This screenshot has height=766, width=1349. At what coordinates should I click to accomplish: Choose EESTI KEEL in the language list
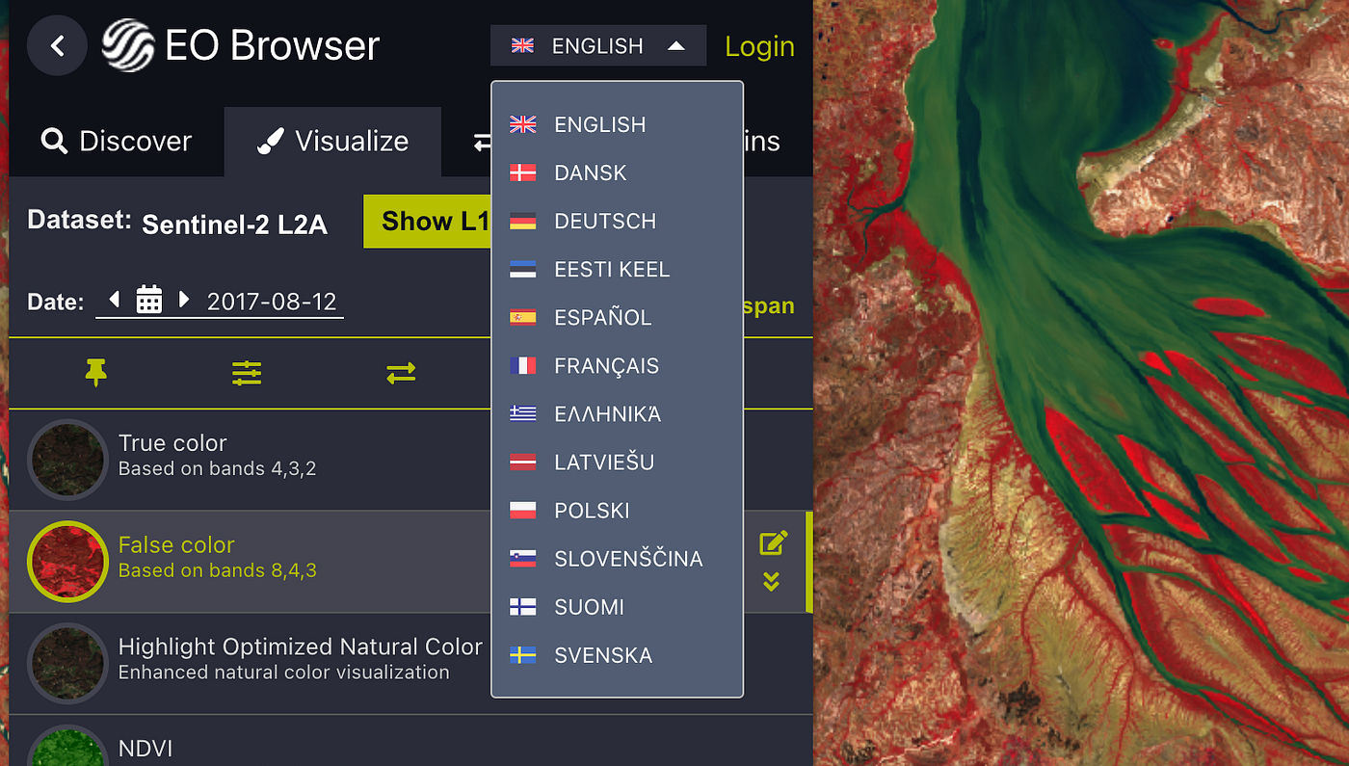[x=617, y=269]
